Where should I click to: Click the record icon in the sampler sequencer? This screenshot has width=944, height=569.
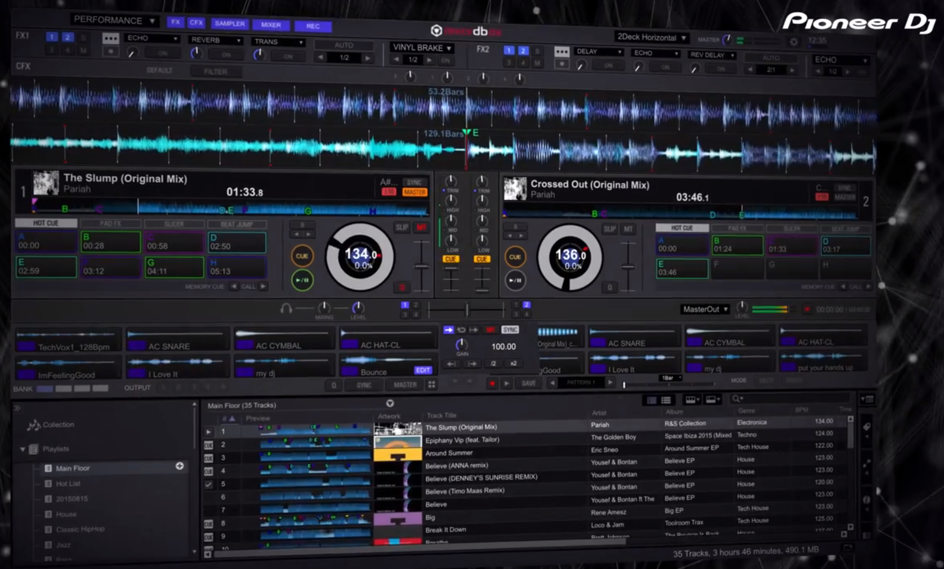point(492,383)
